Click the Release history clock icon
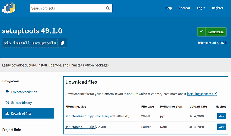The image size is (231, 136). [x=7, y=103]
